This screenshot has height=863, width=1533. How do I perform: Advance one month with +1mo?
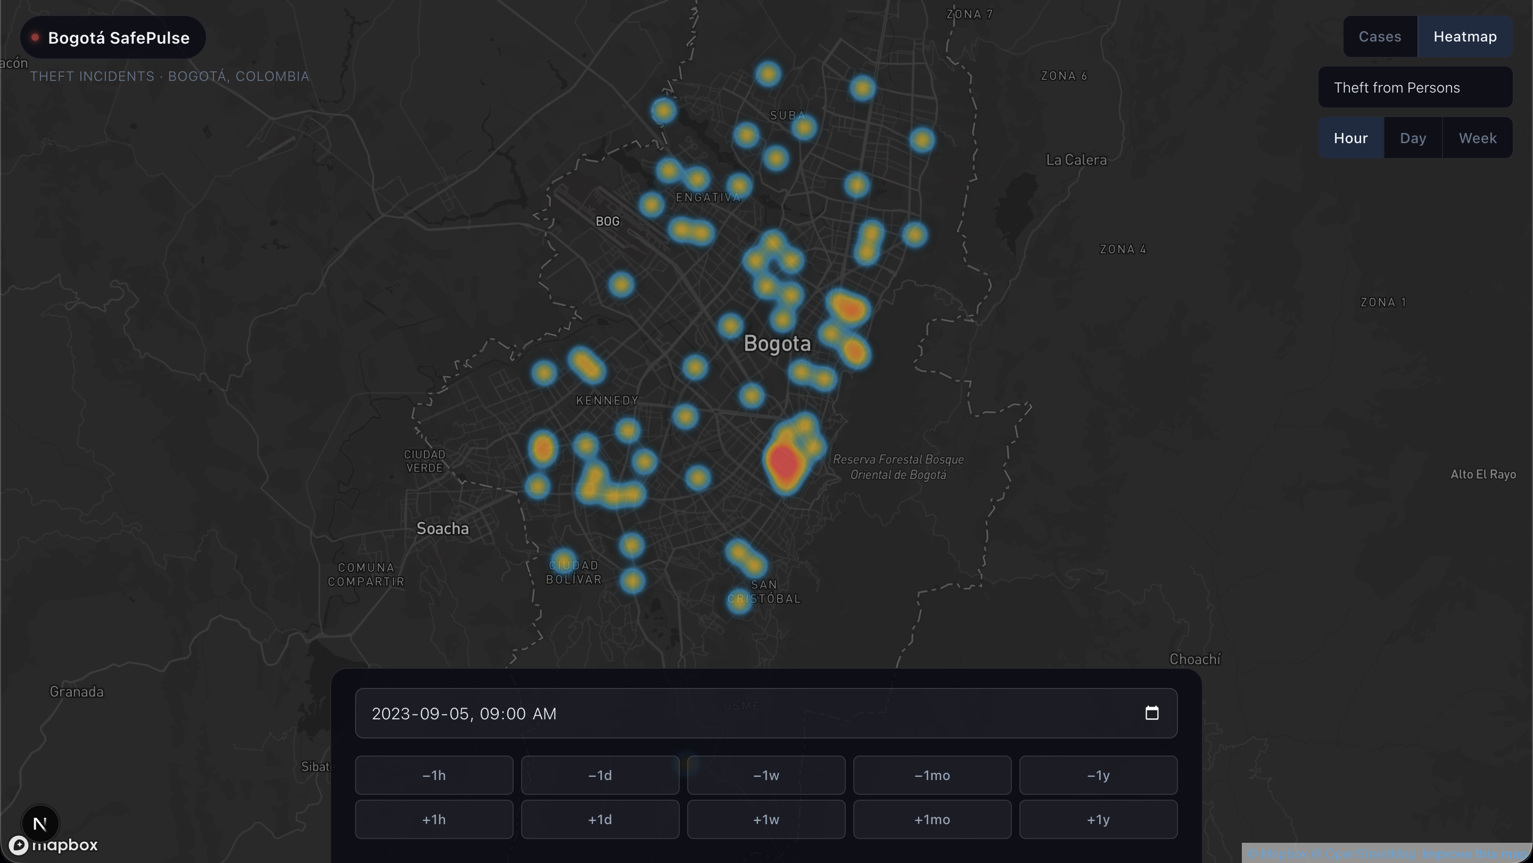point(932,819)
